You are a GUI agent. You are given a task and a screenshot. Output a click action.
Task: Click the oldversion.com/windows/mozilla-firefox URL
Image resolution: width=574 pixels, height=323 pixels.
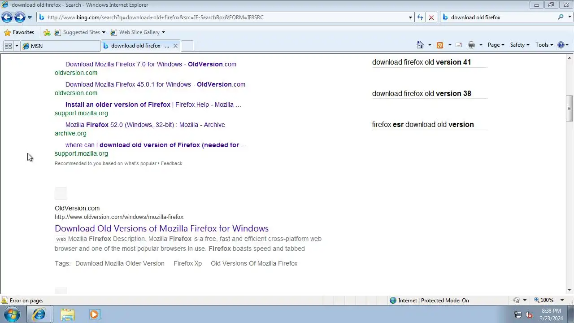pyautogui.click(x=119, y=217)
